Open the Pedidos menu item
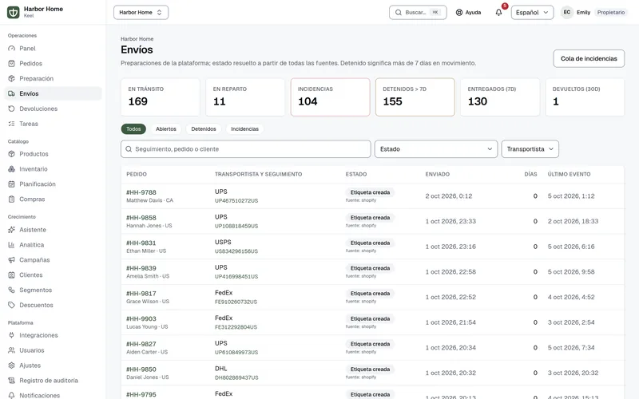The image size is (639, 399). coord(53,64)
